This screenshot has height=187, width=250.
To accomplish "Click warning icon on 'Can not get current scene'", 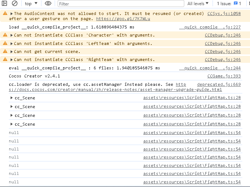I will click(5, 51).
